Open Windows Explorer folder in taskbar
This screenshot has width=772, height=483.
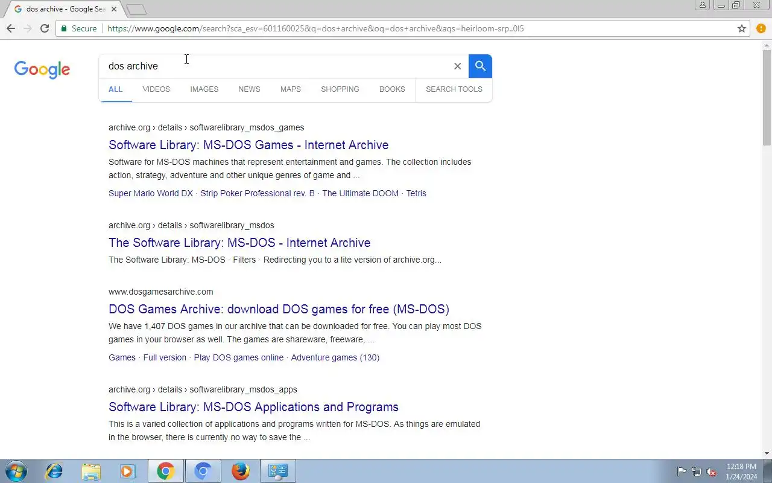pyautogui.click(x=91, y=471)
